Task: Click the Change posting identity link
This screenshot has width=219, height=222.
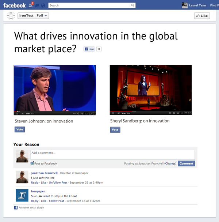Action: [170, 163]
